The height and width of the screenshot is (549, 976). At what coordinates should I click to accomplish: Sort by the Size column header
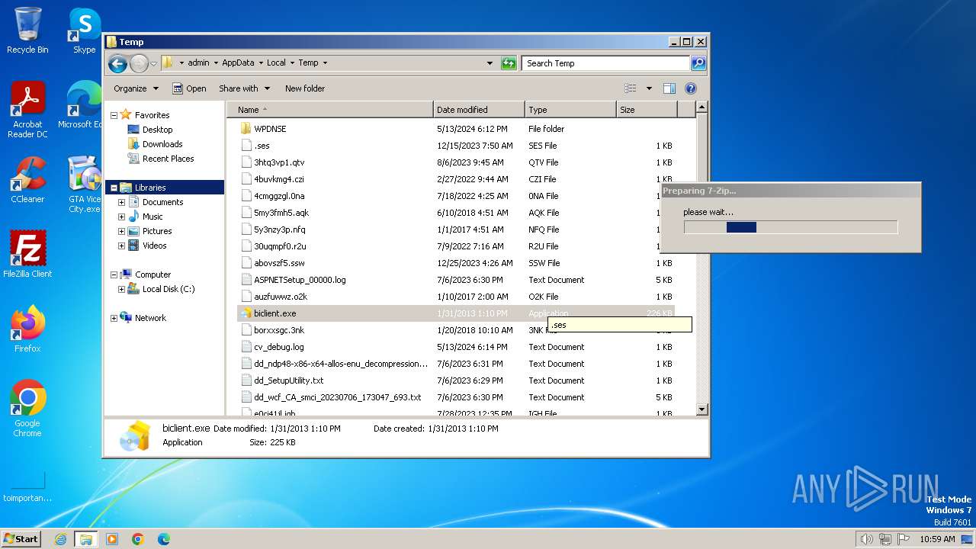coord(647,110)
